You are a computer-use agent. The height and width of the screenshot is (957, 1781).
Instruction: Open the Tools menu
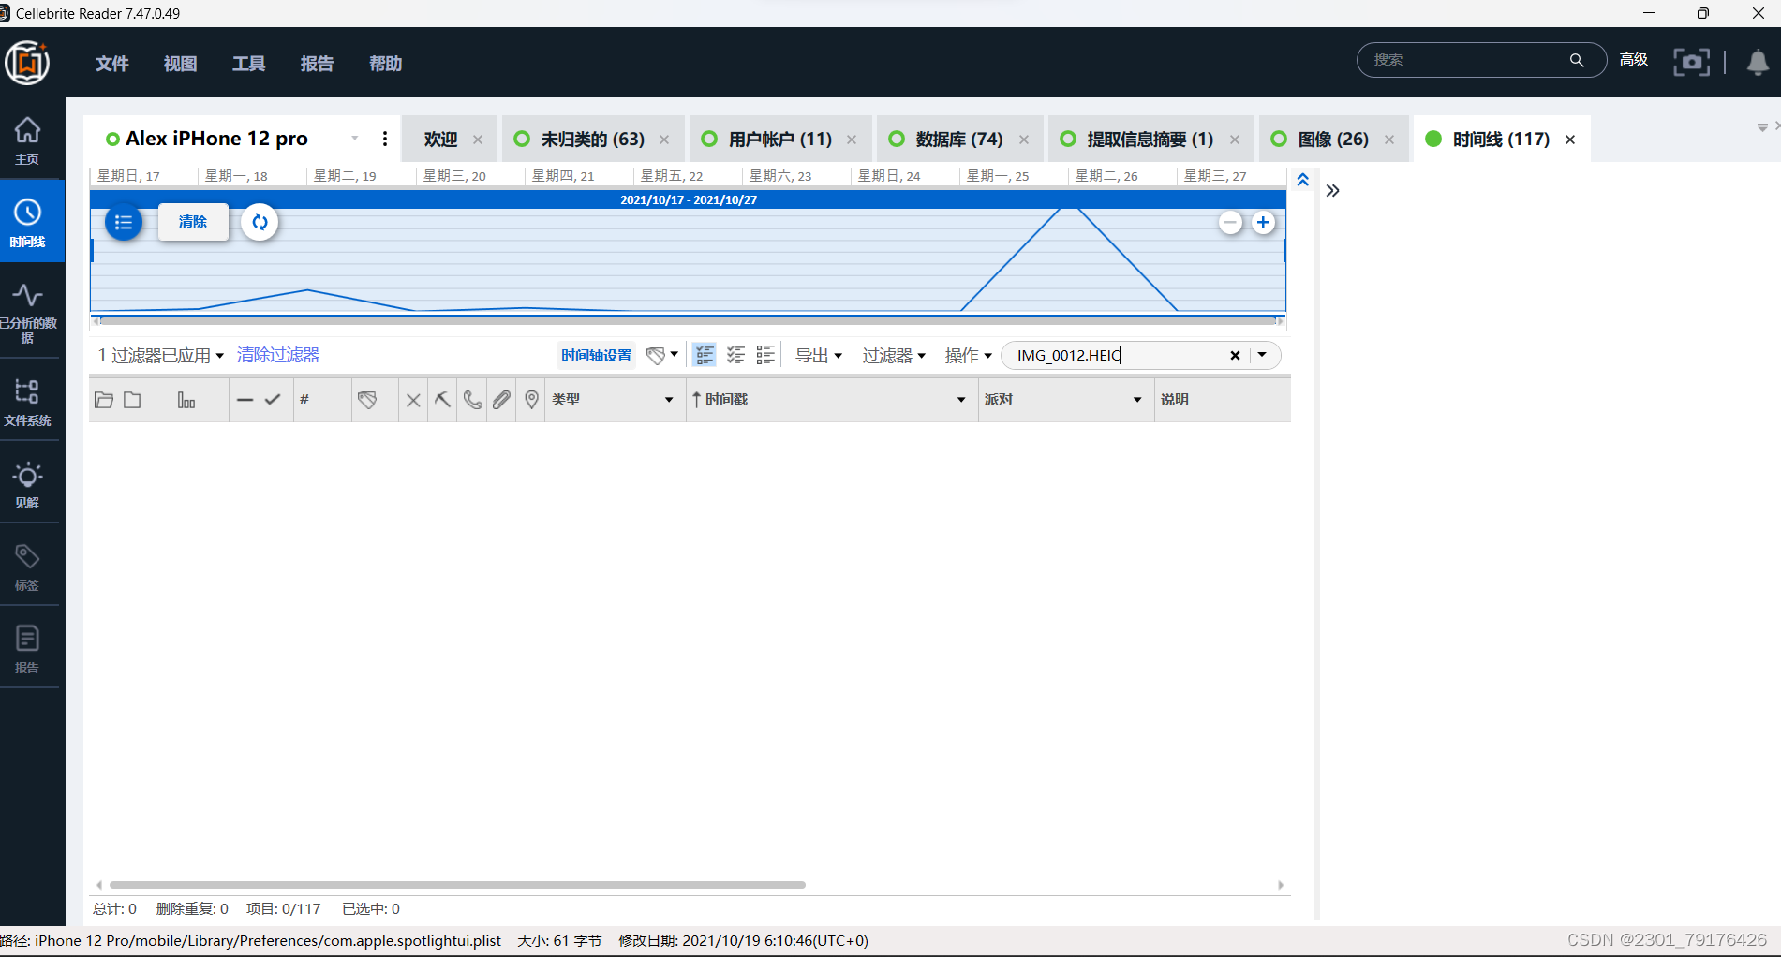pos(249,64)
